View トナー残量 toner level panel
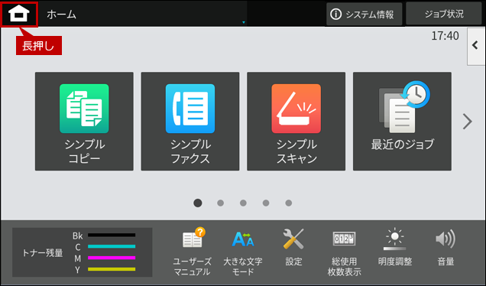The image size is (486, 286). click(82, 252)
